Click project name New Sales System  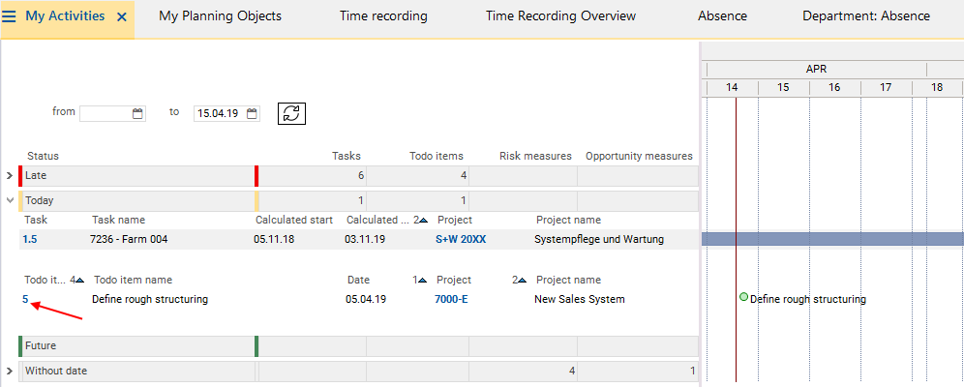(x=580, y=299)
